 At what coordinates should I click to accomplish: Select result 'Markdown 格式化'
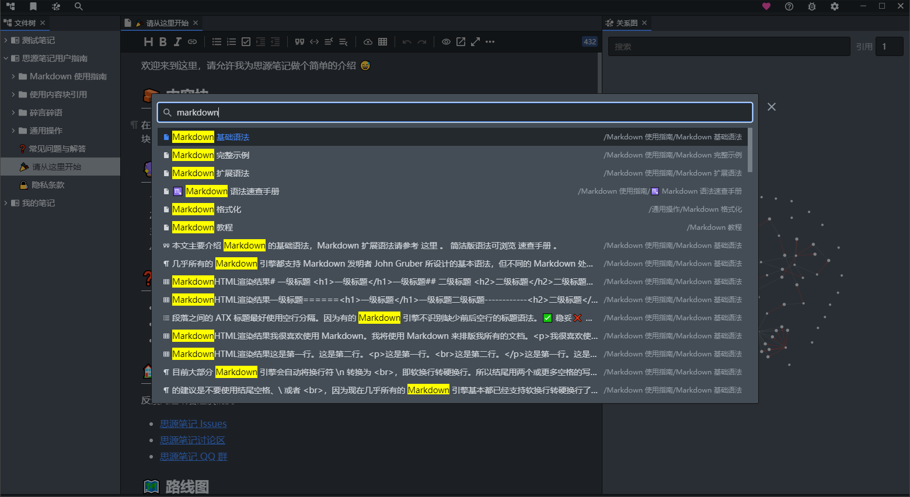coord(452,209)
